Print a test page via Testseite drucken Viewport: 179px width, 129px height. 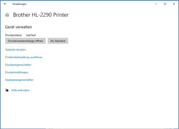[x=15, y=50]
